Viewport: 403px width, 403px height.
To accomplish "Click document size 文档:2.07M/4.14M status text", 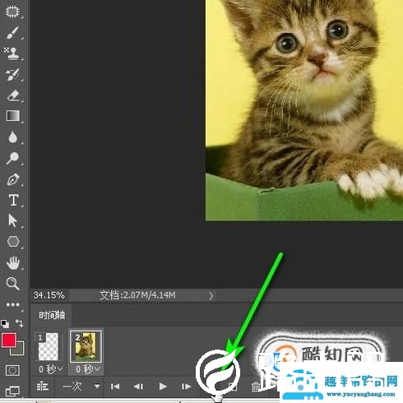I will [137, 295].
